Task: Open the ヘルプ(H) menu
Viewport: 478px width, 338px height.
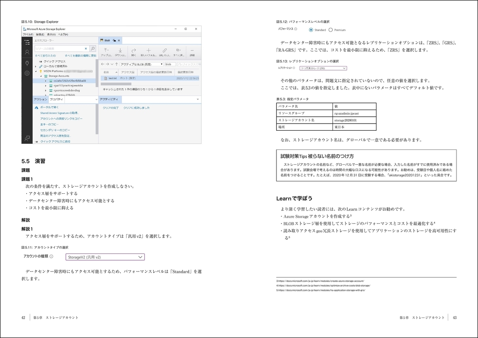Action: (x=63, y=35)
